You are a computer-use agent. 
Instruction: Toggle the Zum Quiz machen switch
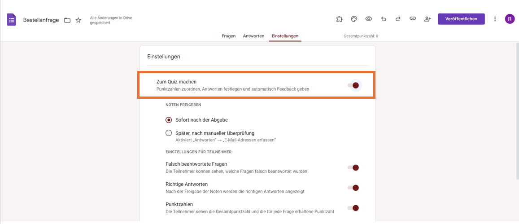[353, 85]
